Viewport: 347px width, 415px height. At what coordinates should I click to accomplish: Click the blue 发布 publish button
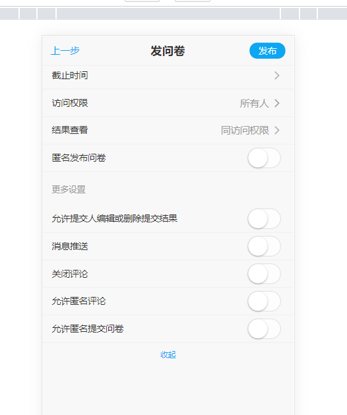click(x=267, y=51)
